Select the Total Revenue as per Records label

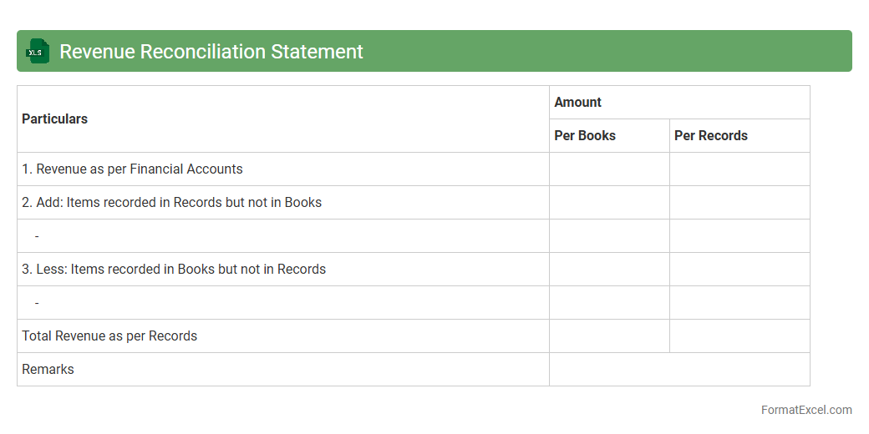click(x=109, y=336)
